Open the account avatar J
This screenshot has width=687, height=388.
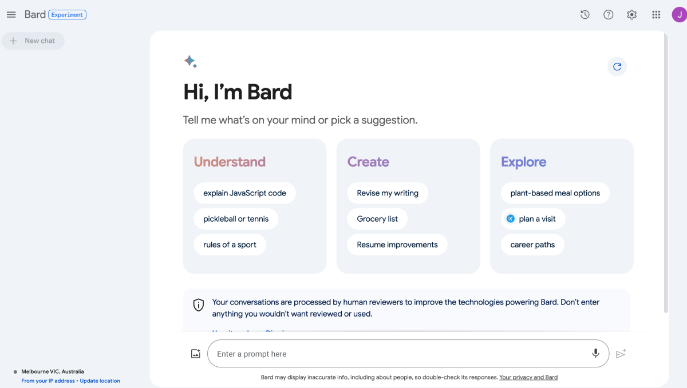pos(680,15)
